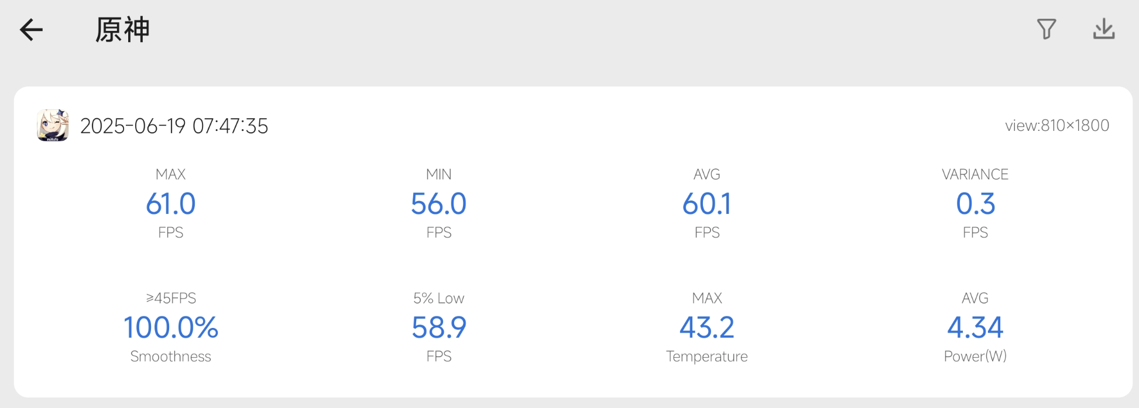Image resolution: width=1139 pixels, height=408 pixels.
Task: Tap the VARIANCE 0.3 FPS value
Action: 975,204
